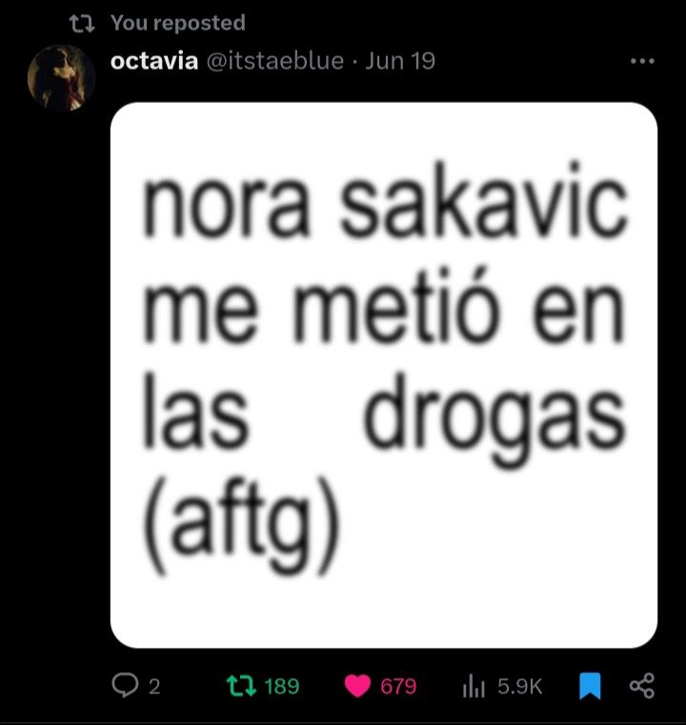This screenshot has width=686, height=725.
Task: Click the 189 repost count
Action: point(282,687)
